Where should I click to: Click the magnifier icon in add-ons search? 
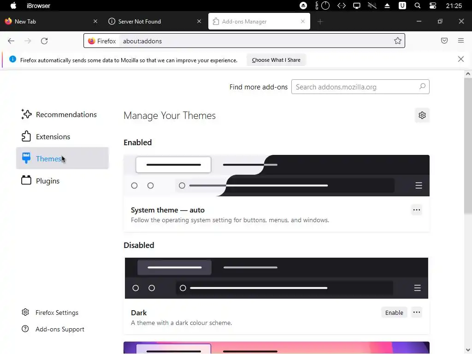click(422, 87)
